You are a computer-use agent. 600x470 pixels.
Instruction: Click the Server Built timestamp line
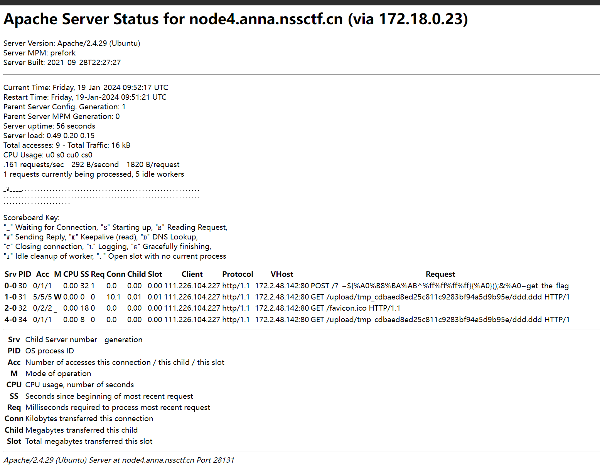pos(62,62)
